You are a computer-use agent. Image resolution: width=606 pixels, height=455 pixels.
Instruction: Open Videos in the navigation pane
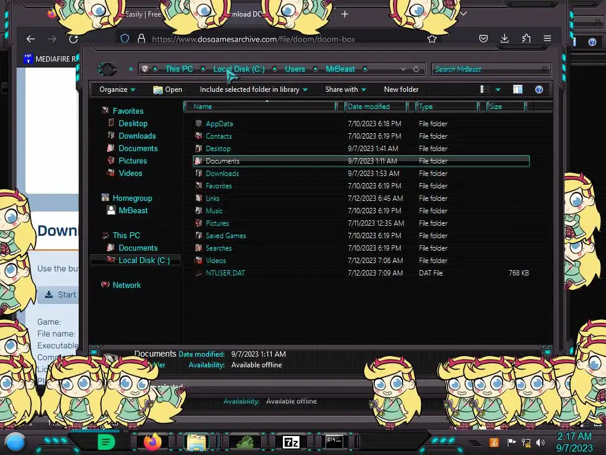(x=130, y=174)
